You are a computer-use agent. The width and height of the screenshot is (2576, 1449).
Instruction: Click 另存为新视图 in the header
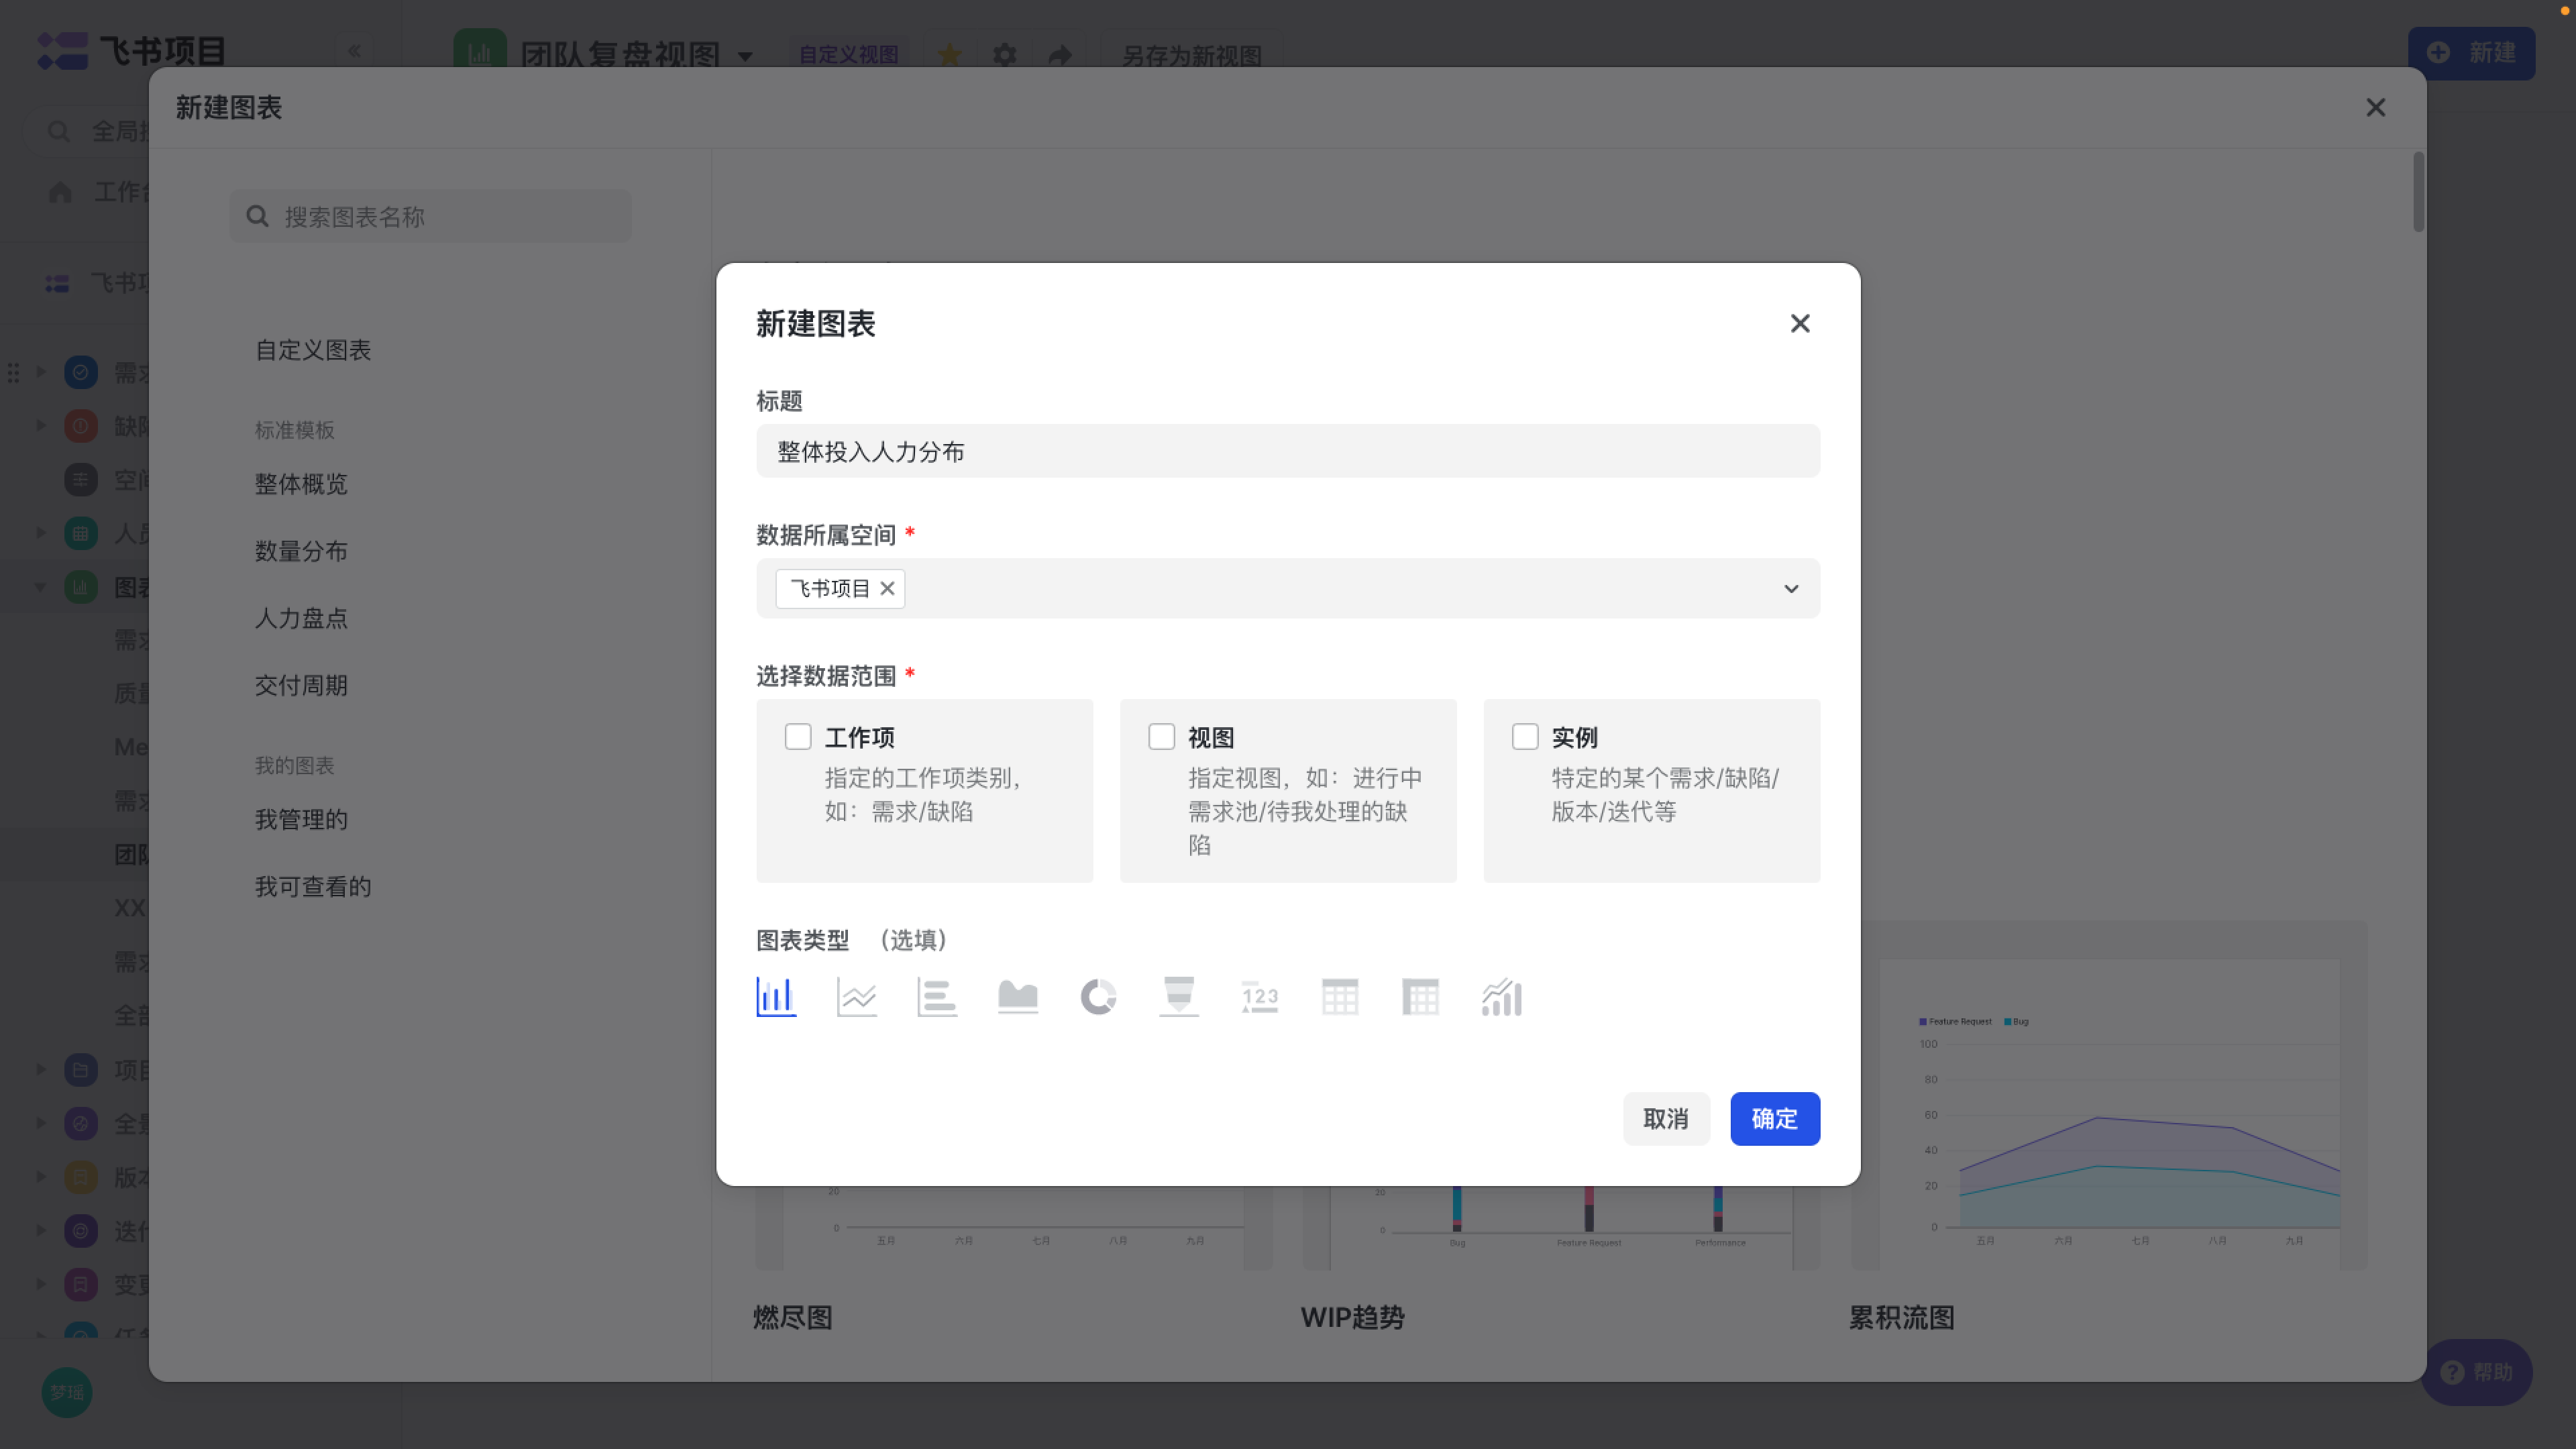coord(1191,55)
